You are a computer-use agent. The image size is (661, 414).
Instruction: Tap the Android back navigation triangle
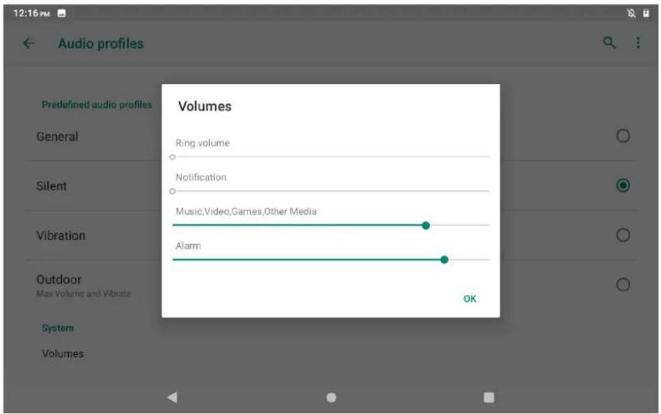point(172,397)
